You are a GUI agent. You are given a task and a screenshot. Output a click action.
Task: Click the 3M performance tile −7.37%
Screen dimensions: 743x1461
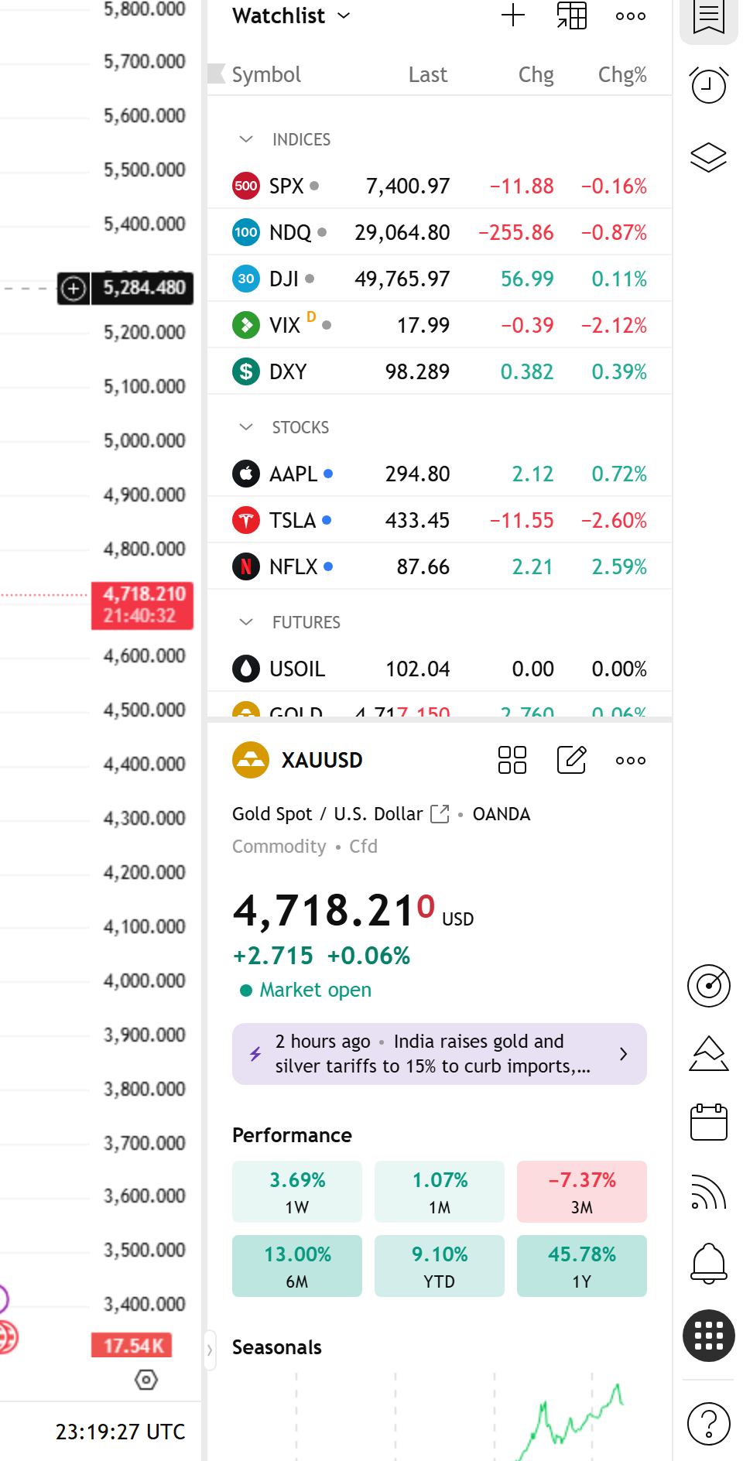click(x=582, y=1192)
